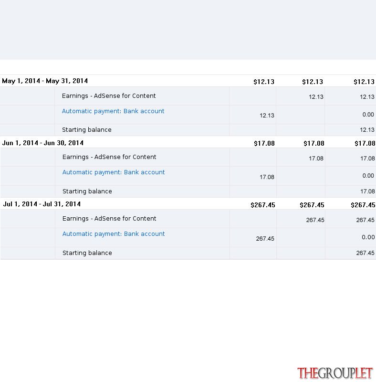Click the 0.00 balance in June's payment row
Viewport: 376px width, 382px height.
tap(368, 176)
